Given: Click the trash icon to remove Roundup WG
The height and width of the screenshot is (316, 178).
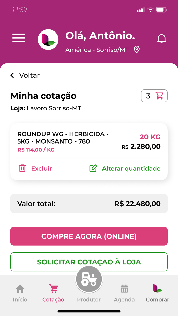Looking at the screenshot, I should point(22,168).
